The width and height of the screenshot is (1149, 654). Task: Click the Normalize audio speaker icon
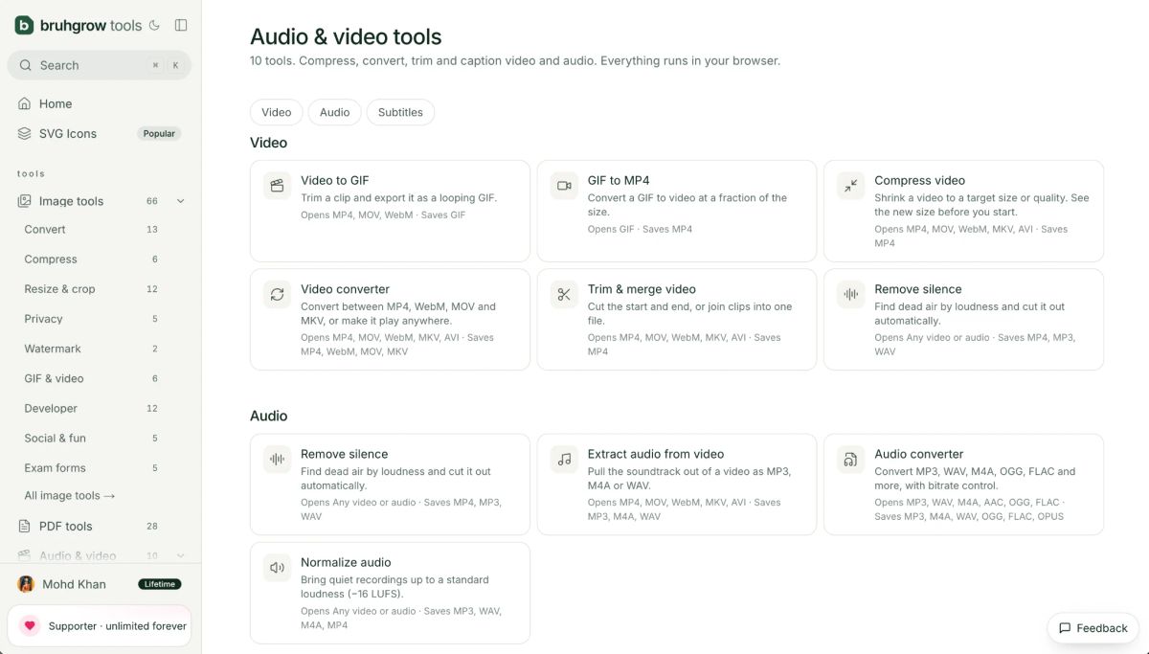click(278, 568)
